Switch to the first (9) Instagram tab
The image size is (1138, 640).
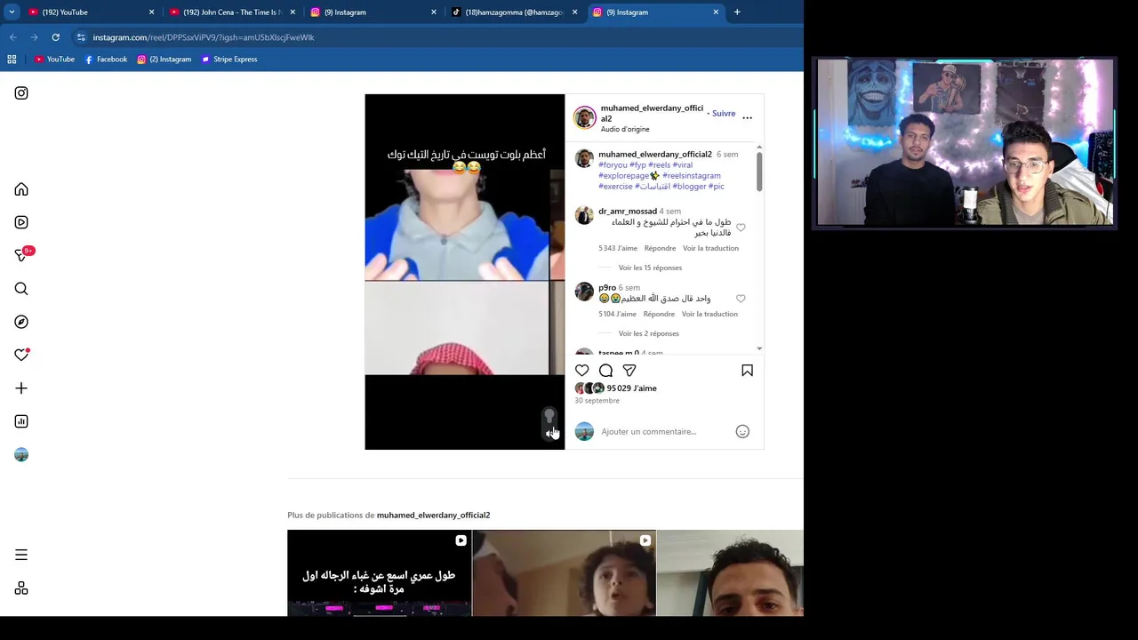tap(373, 12)
